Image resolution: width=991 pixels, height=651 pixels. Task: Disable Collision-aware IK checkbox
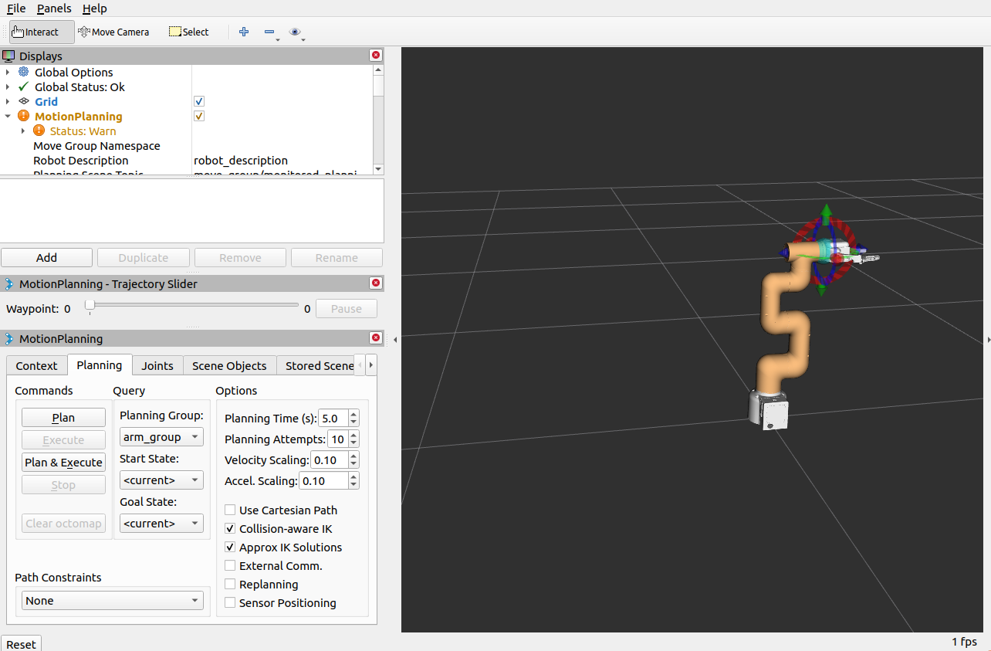point(230,529)
